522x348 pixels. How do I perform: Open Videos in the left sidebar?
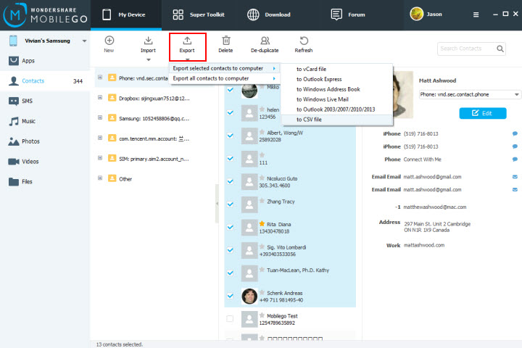click(x=30, y=161)
